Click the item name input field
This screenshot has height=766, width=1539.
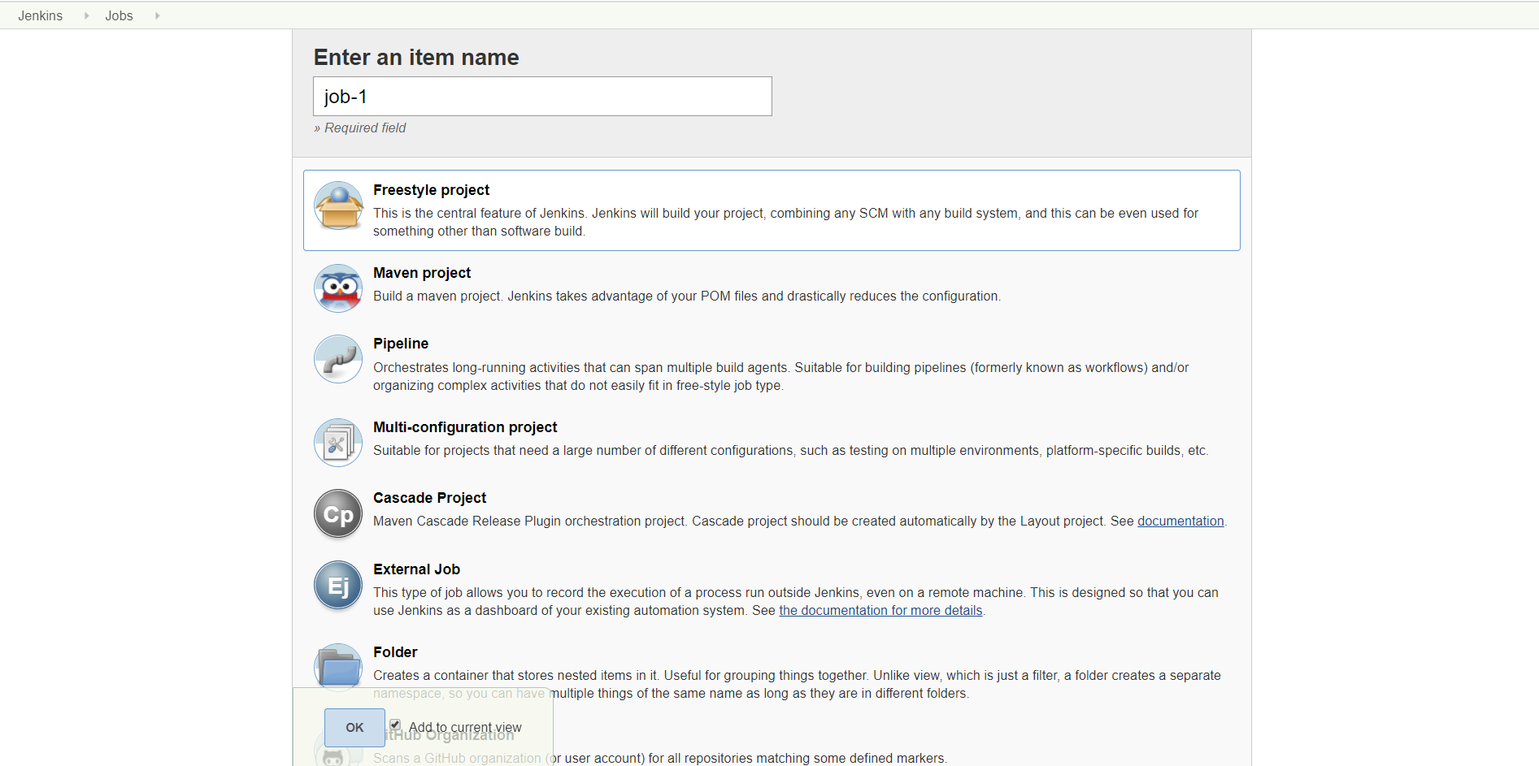click(x=542, y=97)
